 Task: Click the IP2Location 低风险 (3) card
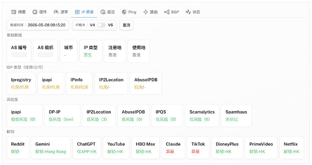[x=99, y=116]
